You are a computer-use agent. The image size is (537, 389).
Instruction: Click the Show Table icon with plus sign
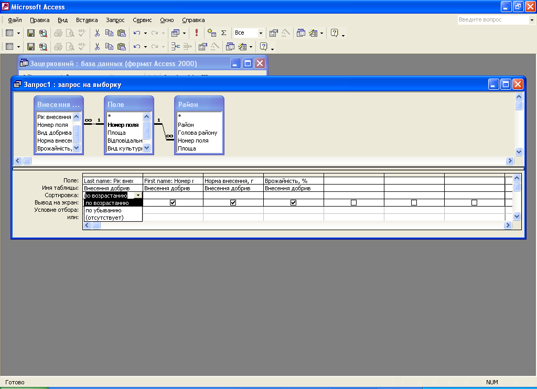click(x=212, y=33)
